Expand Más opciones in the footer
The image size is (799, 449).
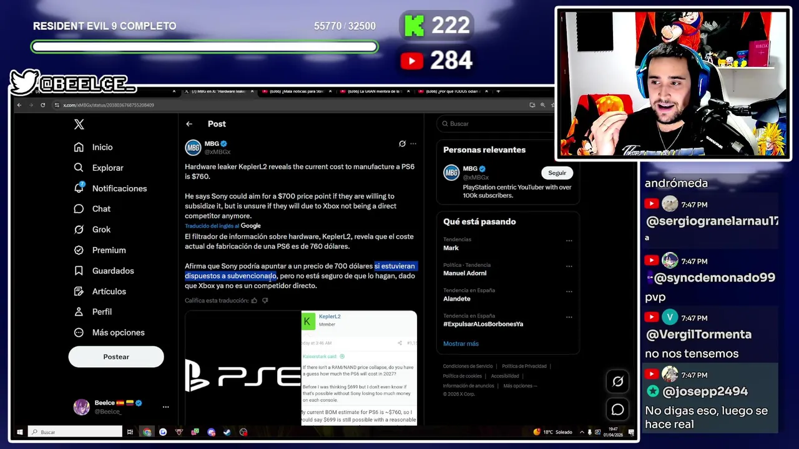(x=519, y=386)
